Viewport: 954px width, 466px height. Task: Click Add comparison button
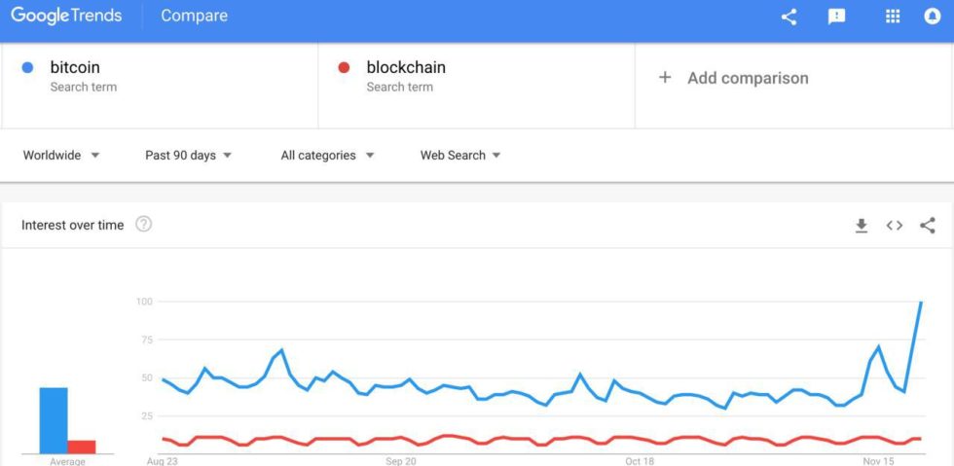click(x=734, y=78)
